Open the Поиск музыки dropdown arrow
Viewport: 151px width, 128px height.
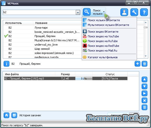coord(104,12)
